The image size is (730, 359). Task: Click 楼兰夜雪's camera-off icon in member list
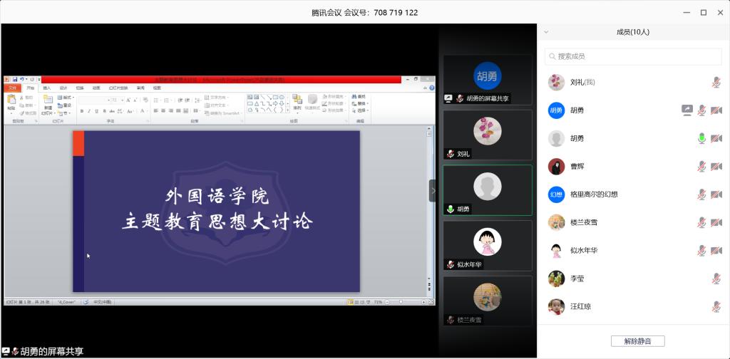point(716,222)
